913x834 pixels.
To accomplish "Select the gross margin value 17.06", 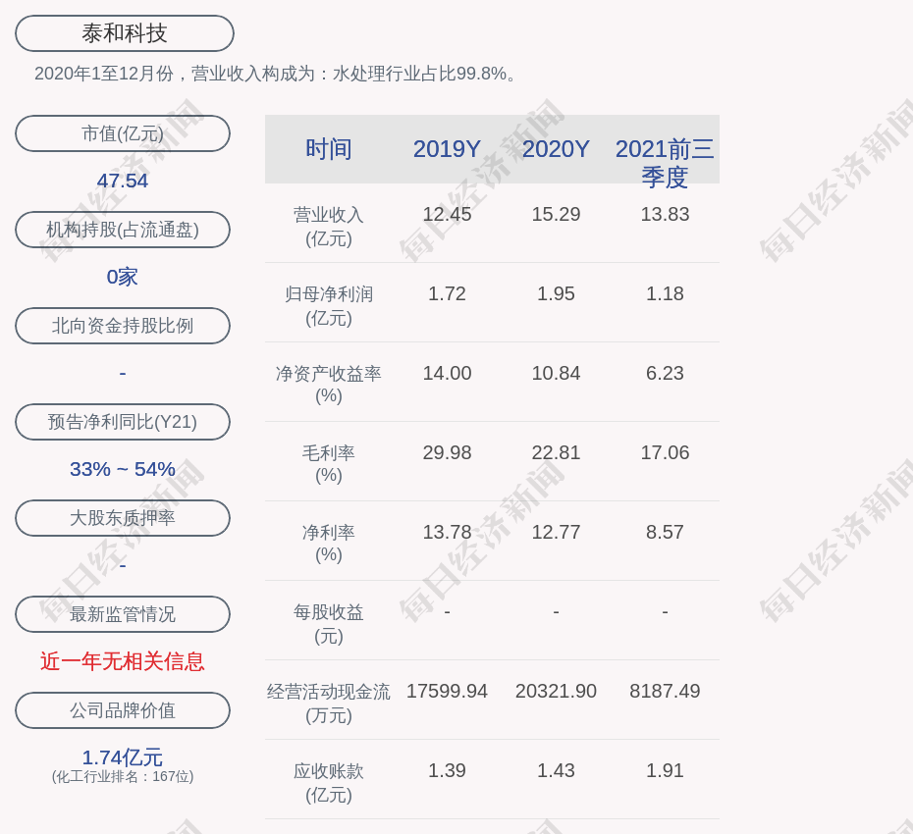I will point(665,452).
